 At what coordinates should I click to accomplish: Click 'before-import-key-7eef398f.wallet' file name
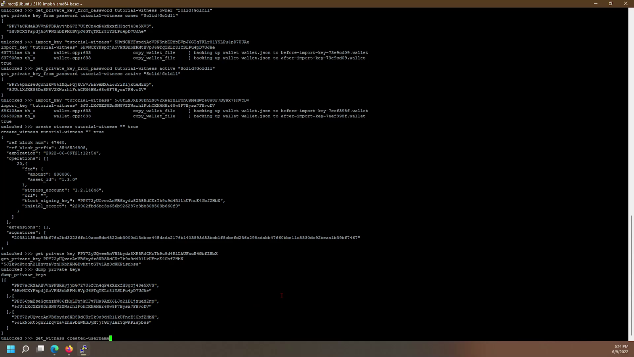click(325, 111)
